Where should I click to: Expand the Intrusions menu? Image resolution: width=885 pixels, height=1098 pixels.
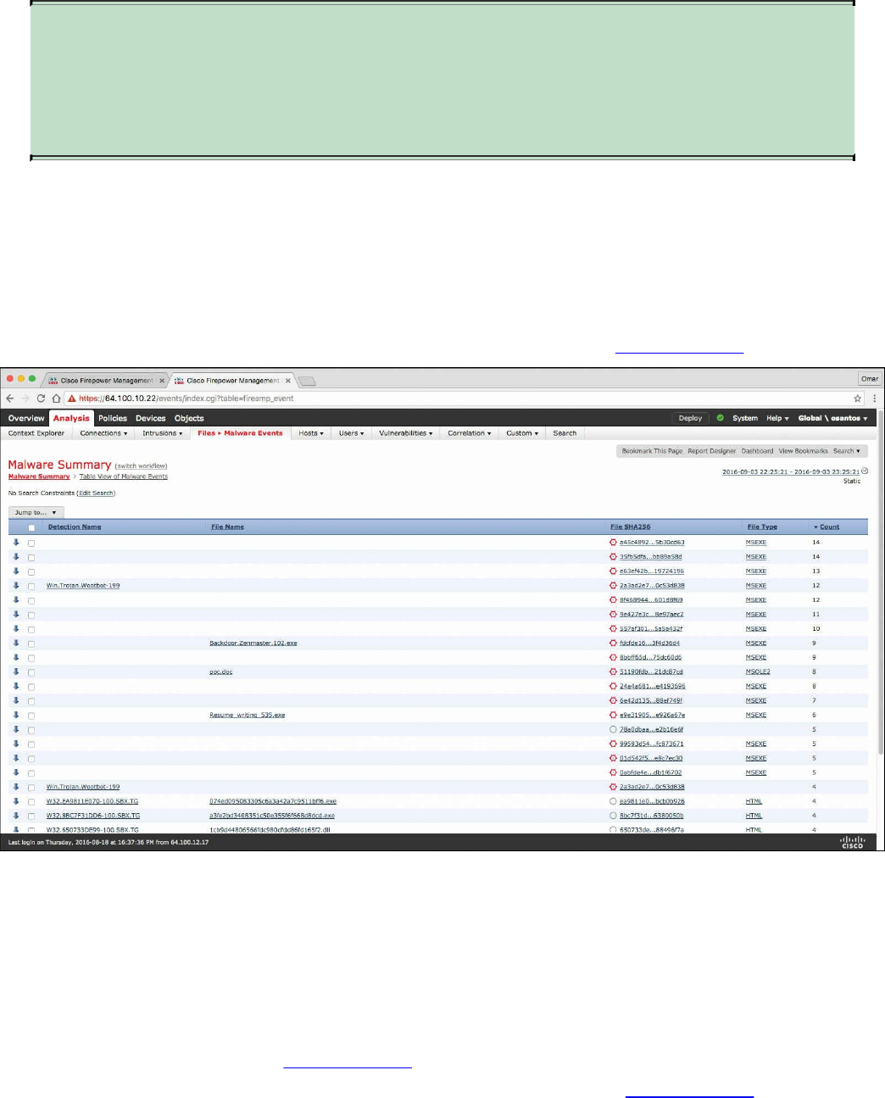[x=162, y=433]
